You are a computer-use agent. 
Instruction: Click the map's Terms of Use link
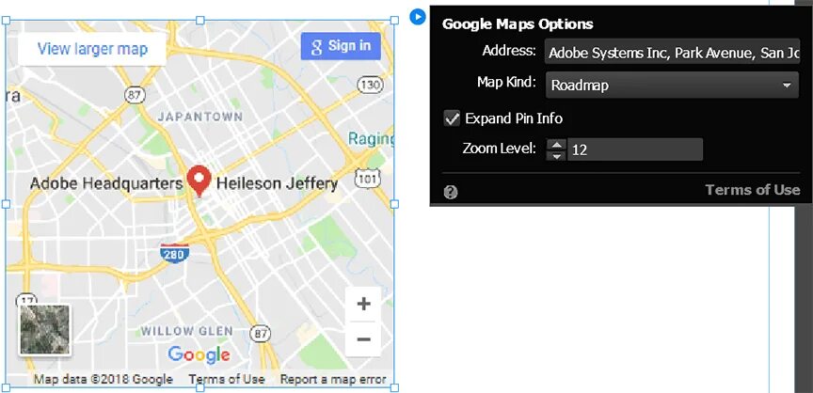[x=227, y=380]
